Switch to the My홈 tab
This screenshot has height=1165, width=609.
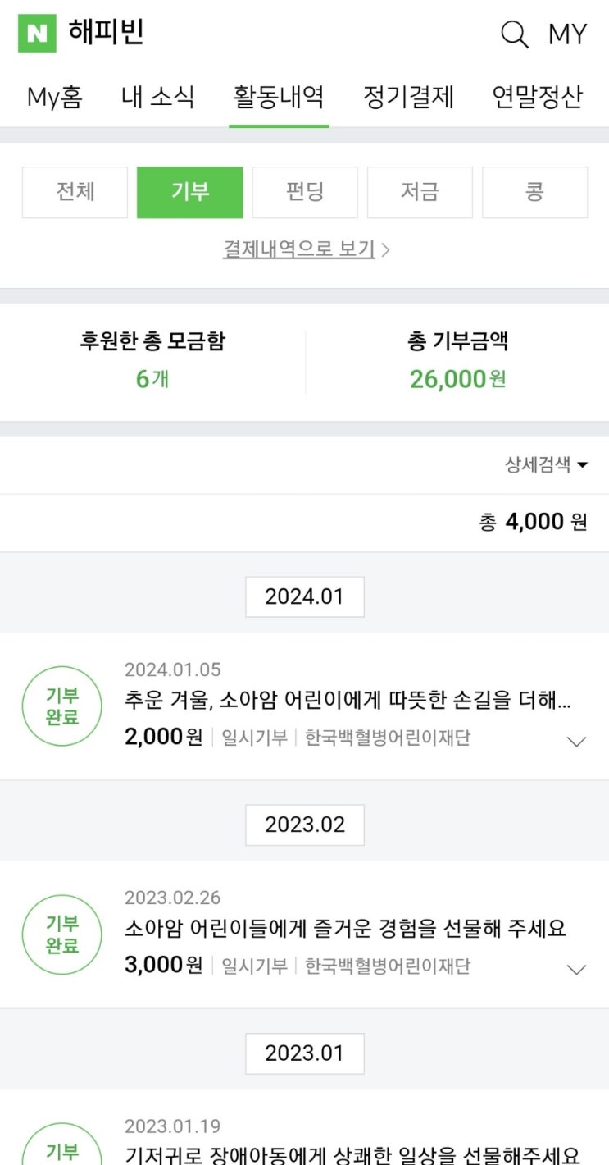tap(55, 97)
